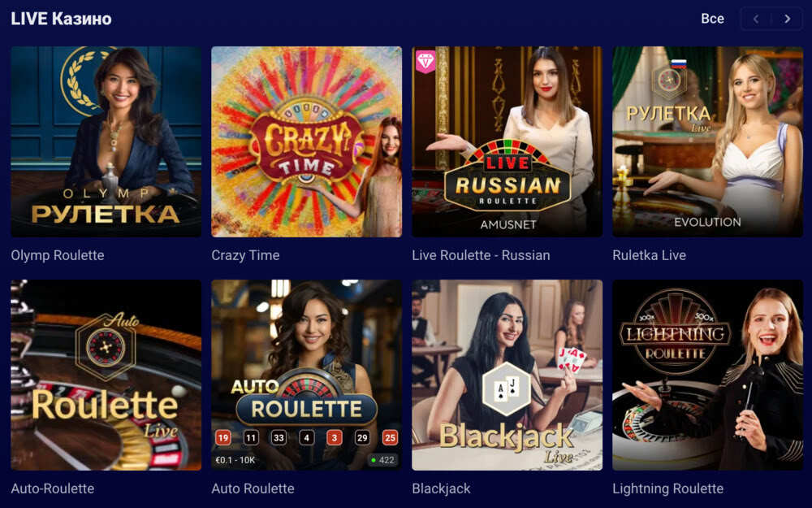The image size is (812, 508).
Task: Select the LIVE Казино section heading
Action: (61, 19)
